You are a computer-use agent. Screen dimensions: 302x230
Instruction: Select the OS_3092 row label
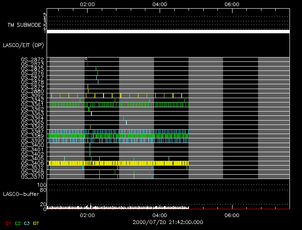[x=32, y=96]
